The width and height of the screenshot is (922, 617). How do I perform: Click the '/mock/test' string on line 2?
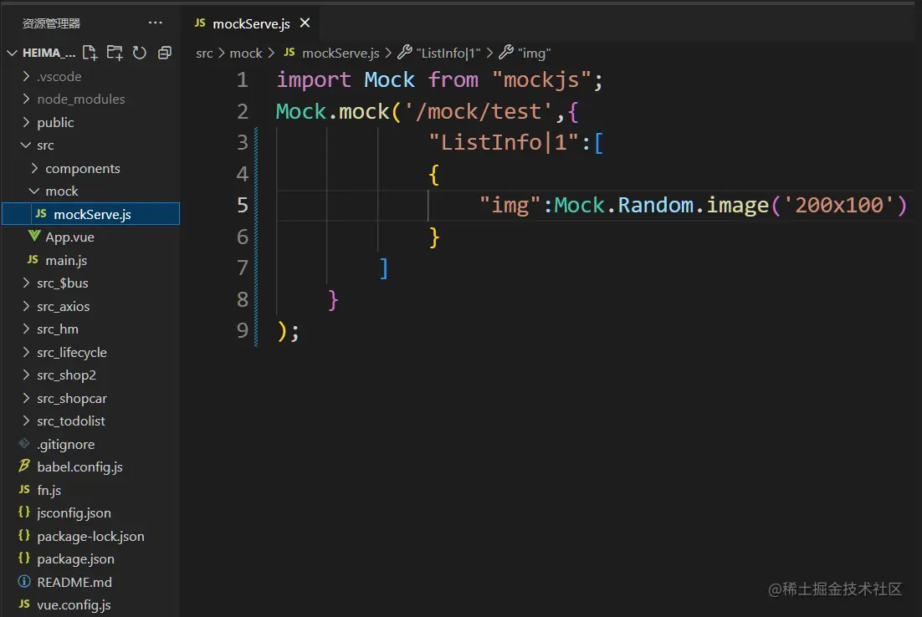[x=478, y=112]
